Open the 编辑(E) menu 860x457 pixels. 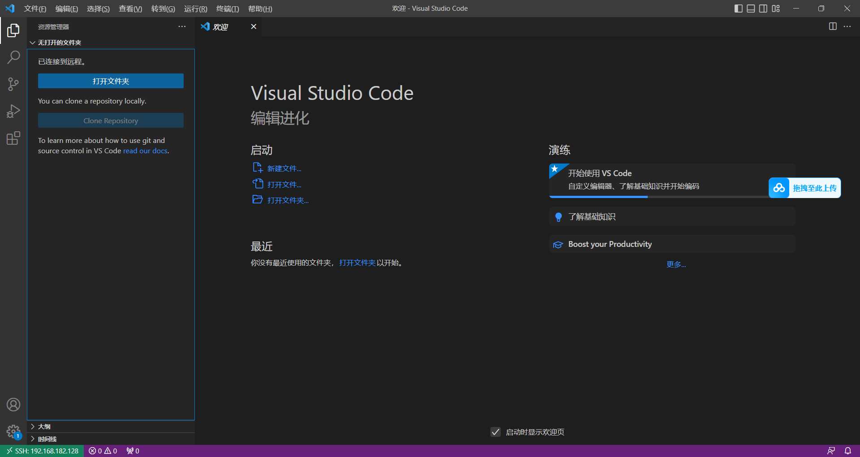67,9
